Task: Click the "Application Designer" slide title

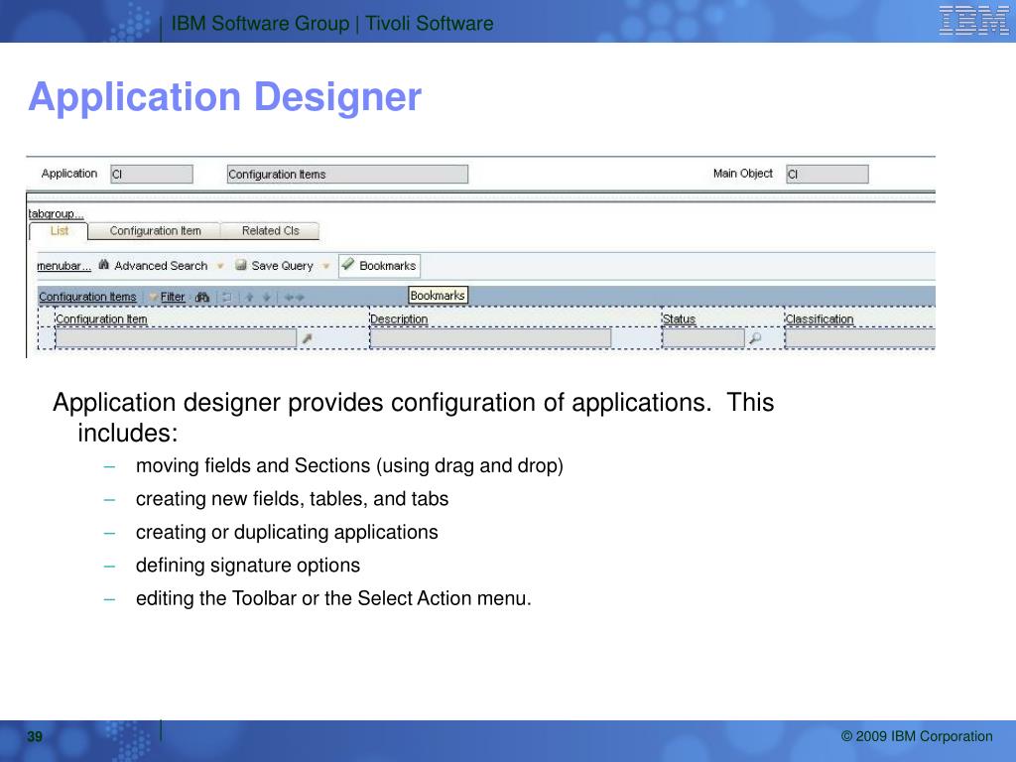Action: (225, 97)
